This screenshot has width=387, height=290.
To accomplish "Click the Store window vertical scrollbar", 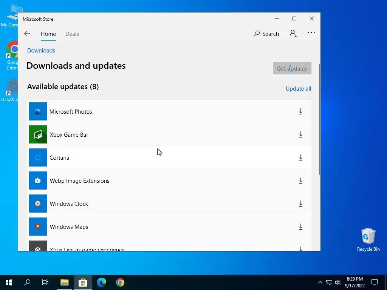I will tap(319, 119).
